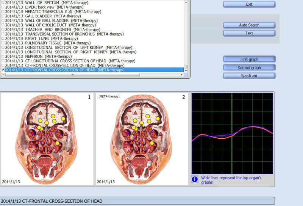The width and height of the screenshot is (303, 206).
Task: Enable the RIGHT LUNG checkbox
Action: pos(3,39)
